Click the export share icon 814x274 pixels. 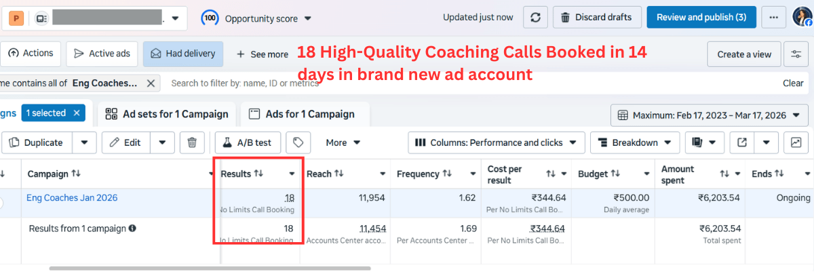(x=741, y=142)
